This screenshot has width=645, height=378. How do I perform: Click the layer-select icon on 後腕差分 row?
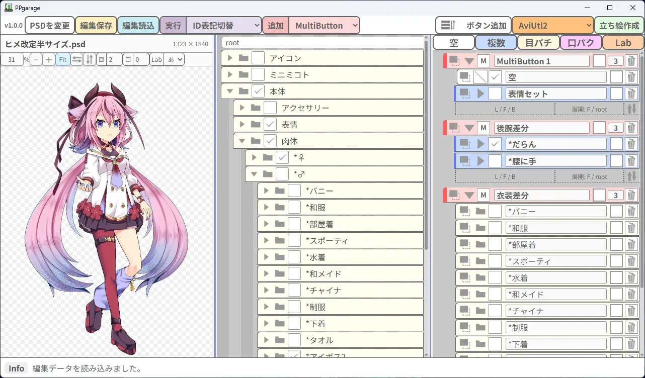(455, 128)
